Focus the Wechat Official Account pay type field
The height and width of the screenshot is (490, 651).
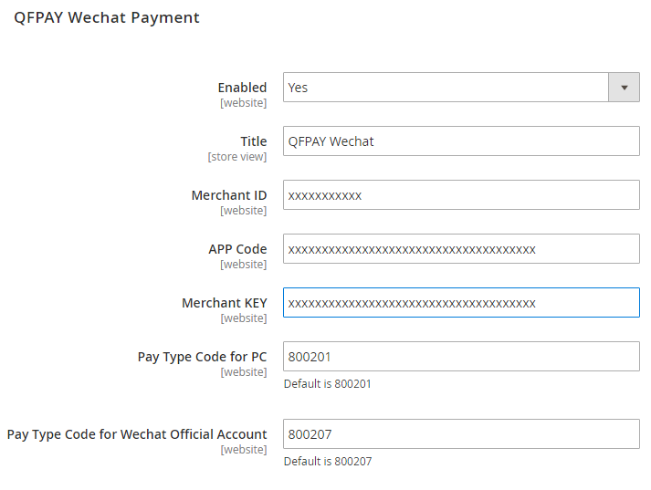click(x=461, y=434)
